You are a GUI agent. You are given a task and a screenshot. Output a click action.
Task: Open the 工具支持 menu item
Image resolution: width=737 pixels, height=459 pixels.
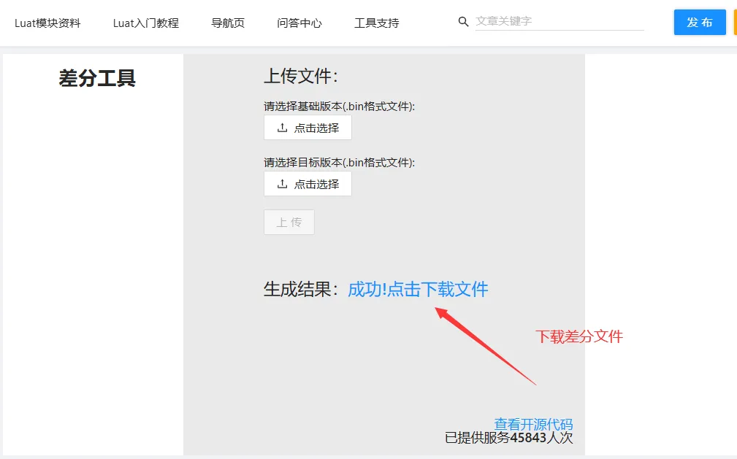click(x=376, y=23)
